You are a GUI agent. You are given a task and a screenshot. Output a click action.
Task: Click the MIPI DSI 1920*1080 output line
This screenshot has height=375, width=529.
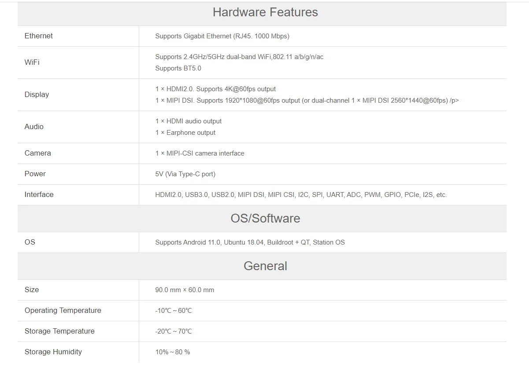coord(307,100)
